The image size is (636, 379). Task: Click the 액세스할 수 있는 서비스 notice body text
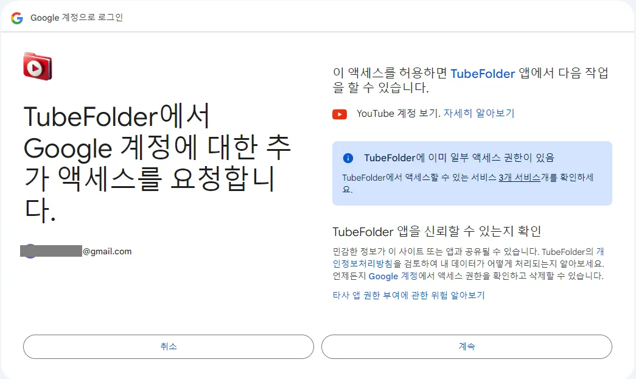(x=467, y=183)
